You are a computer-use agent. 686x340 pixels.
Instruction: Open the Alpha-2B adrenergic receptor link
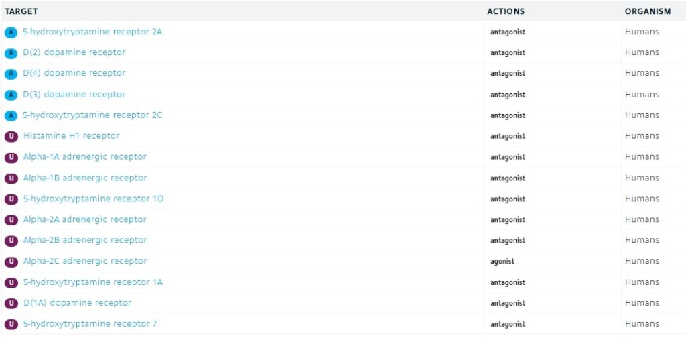[x=85, y=240]
